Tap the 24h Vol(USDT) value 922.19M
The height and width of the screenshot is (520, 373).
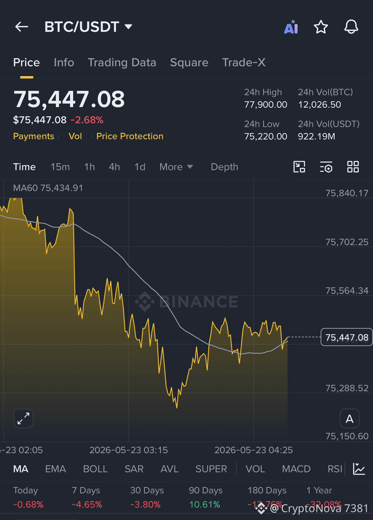(x=316, y=136)
